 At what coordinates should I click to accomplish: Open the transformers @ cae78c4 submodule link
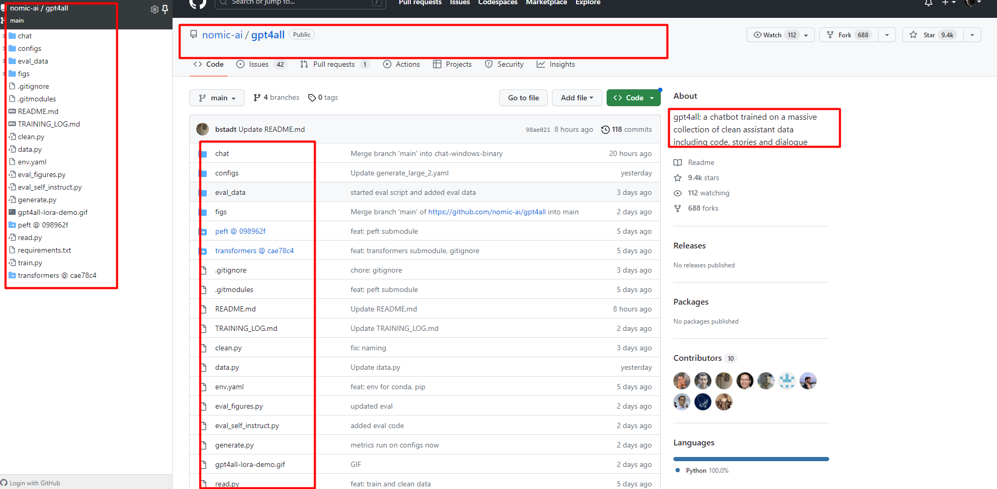pos(255,251)
